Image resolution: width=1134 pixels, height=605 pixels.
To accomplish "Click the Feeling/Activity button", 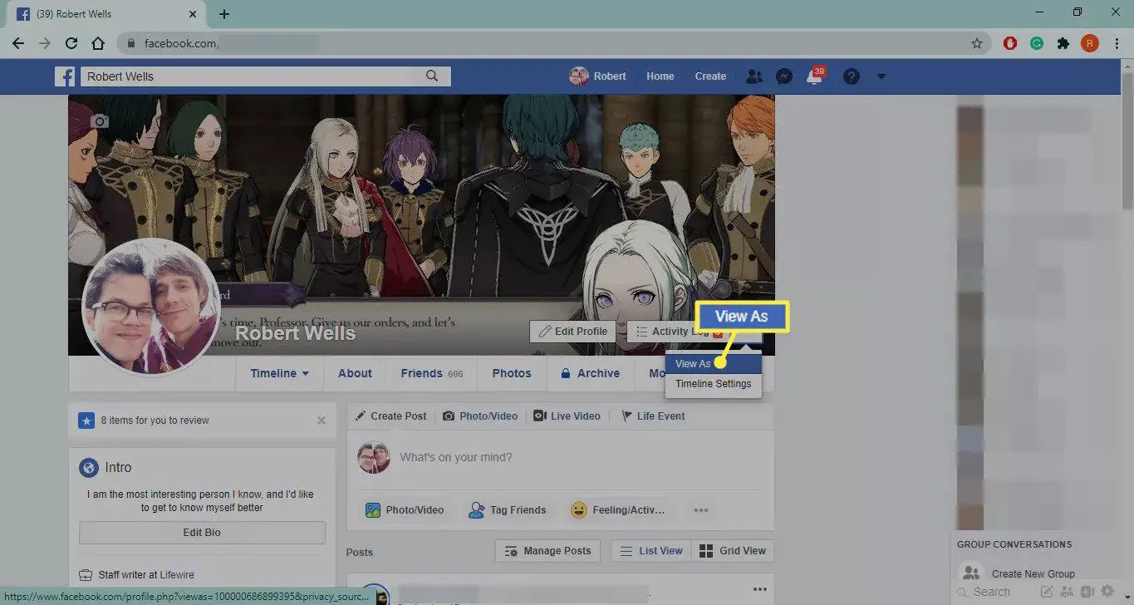I will 618,510.
